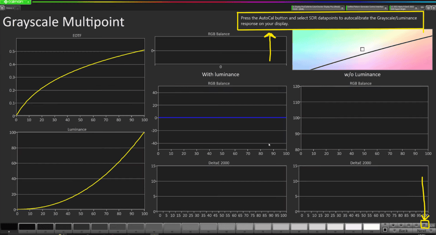Click the CIE chart white point marker
The height and width of the screenshot is (235, 436).
(362, 49)
